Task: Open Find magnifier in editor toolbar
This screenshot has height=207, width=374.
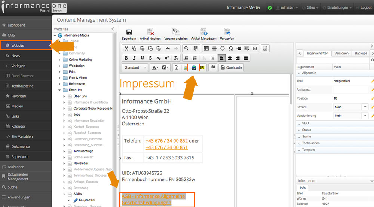Action: tap(186, 48)
